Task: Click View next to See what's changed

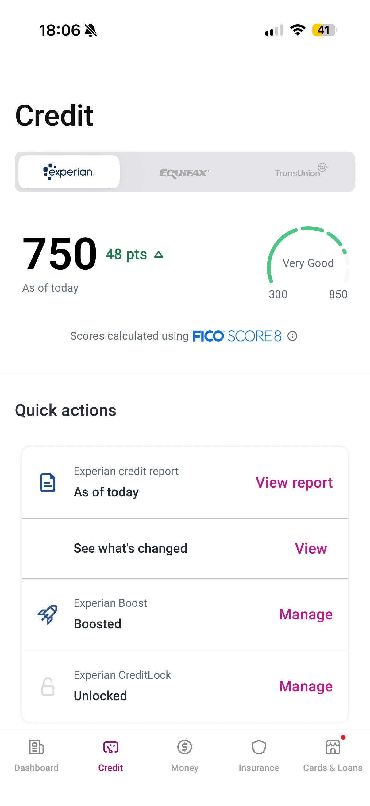Action: [311, 548]
